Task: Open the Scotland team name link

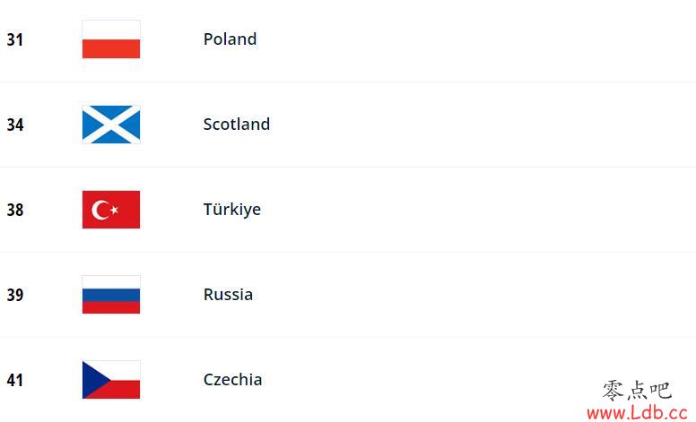Action: pos(237,125)
